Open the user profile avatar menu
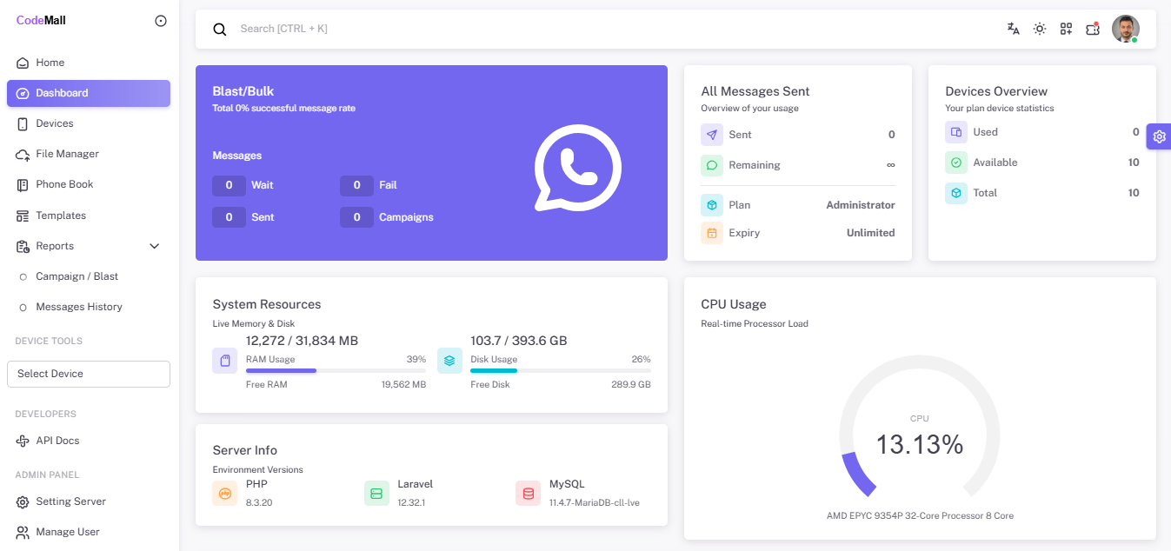This screenshot has height=551, width=1171. coord(1125,29)
